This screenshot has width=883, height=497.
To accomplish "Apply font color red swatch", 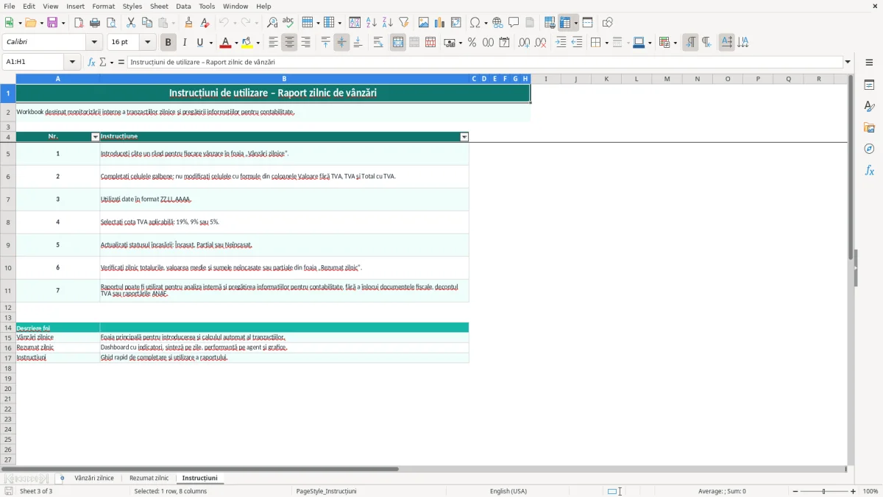I will [226, 43].
